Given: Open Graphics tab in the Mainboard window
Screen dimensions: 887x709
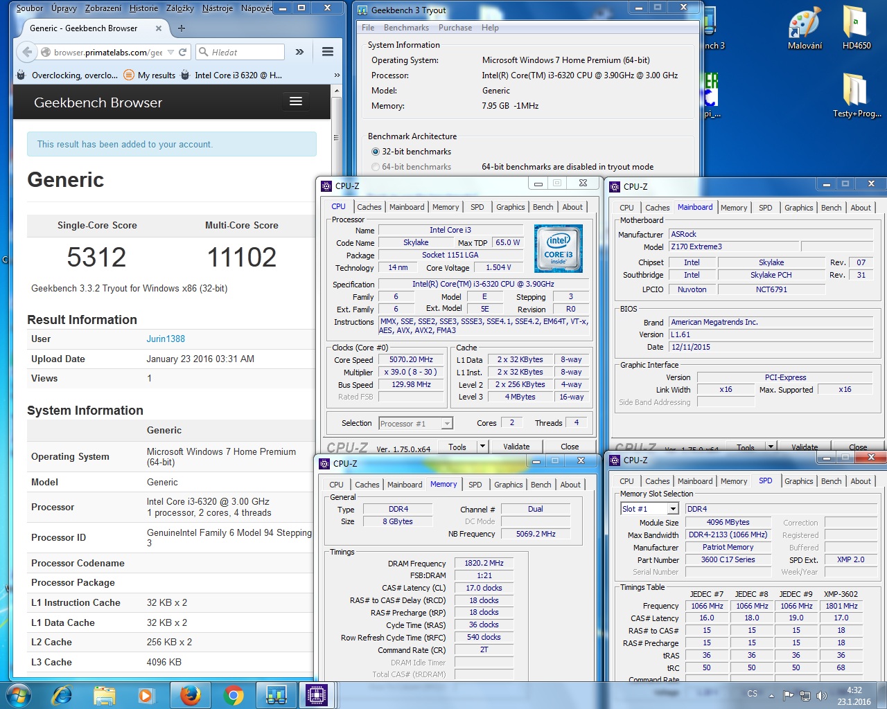Looking at the screenshot, I should pyautogui.click(x=798, y=208).
